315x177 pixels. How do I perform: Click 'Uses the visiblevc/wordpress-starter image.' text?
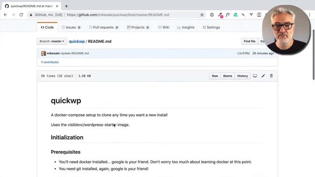(90, 125)
